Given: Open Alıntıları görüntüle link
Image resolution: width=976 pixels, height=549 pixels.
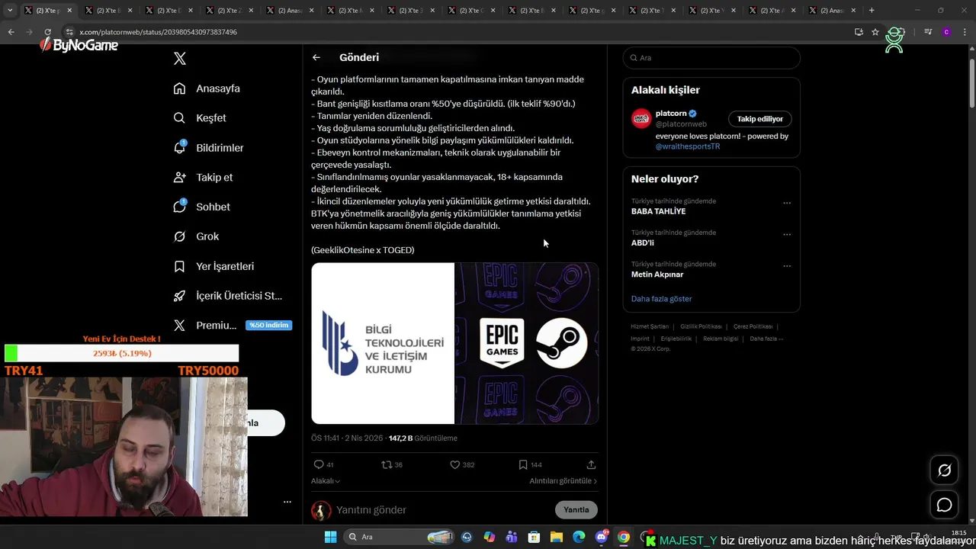Looking at the screenshot, I should coord(563,481).
